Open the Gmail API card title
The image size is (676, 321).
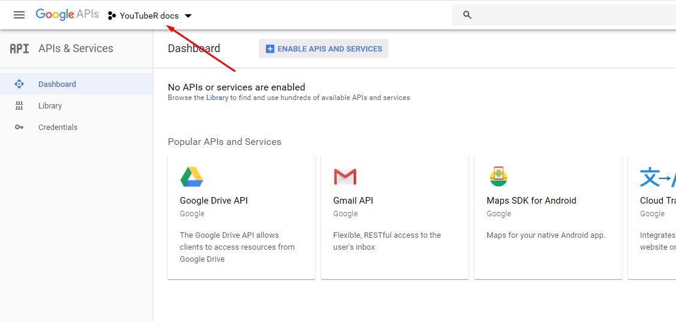[353, 201]
